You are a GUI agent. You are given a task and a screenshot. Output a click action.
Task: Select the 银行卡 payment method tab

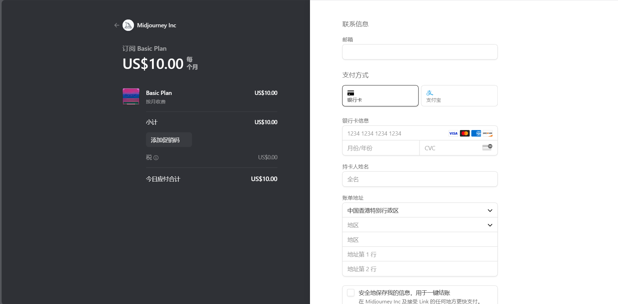point(380,96)
